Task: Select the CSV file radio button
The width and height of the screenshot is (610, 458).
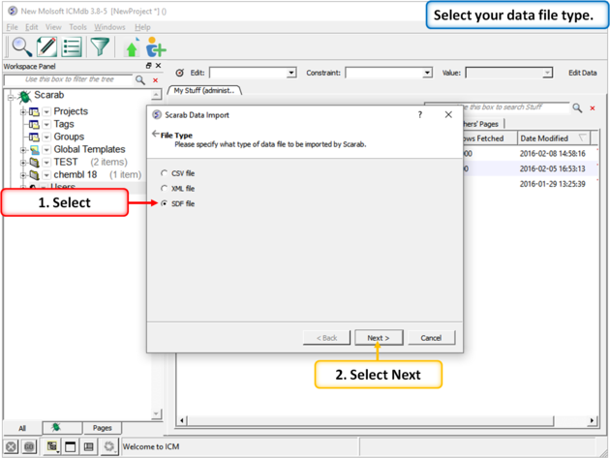Action: [x=165, y=173]
